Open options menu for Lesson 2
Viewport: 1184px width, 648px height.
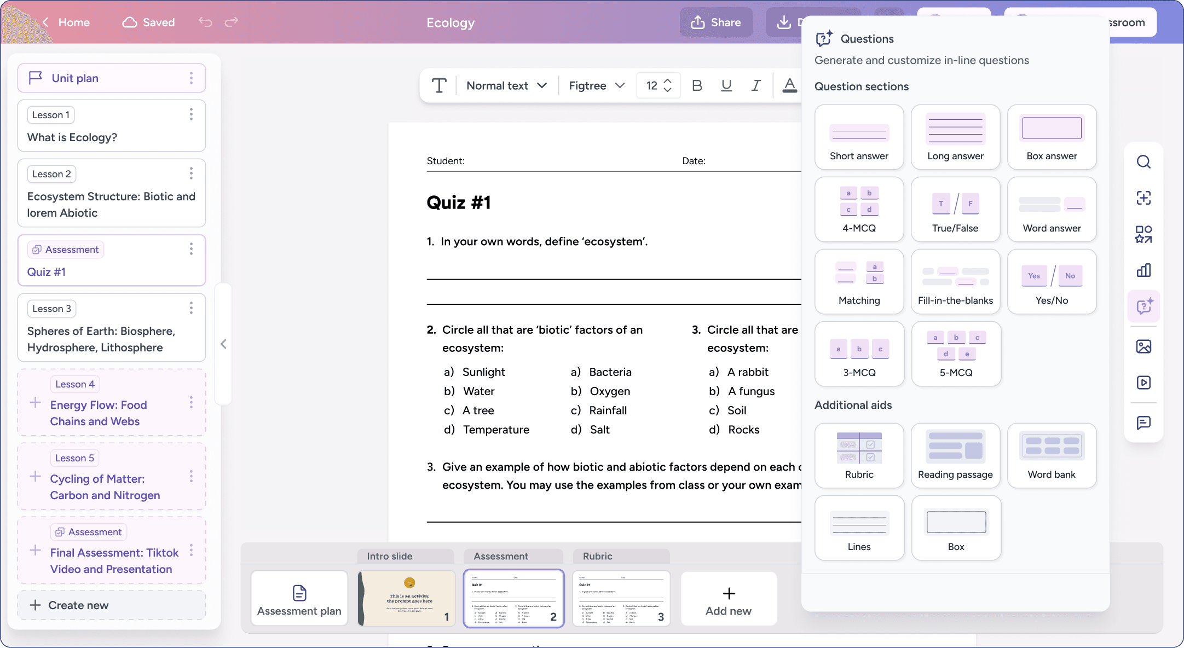point(191,173)
